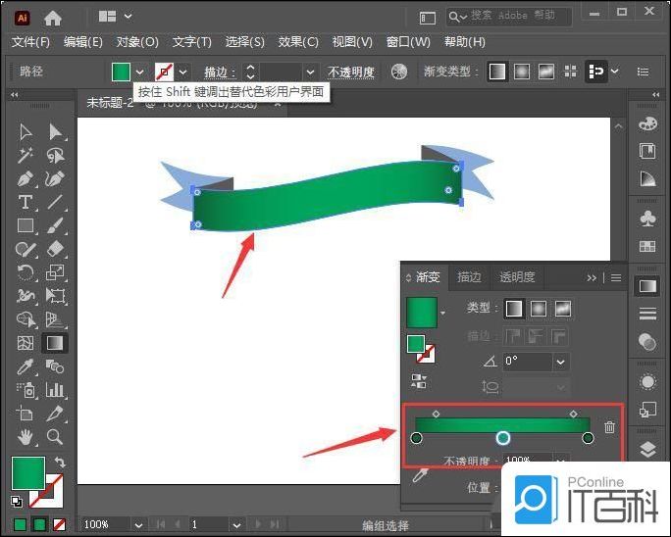
Task: Pick the Shape Builder tool
Action: pyautogui.click(x=26, y=319)
